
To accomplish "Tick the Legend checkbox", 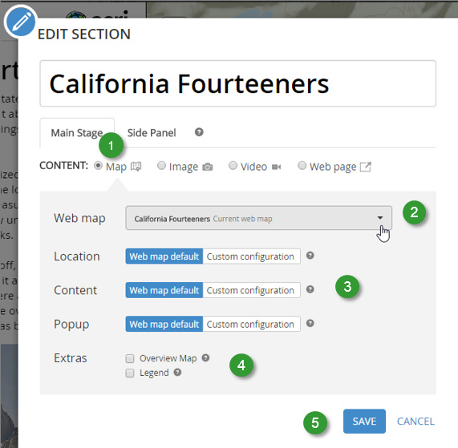I will [130, 373].
